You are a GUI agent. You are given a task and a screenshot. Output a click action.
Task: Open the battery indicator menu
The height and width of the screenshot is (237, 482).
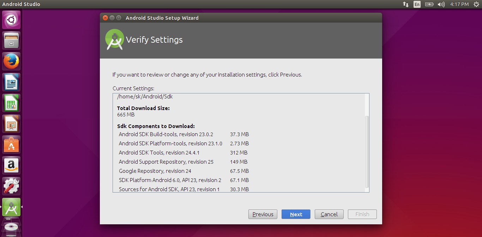tap(429, 4)
